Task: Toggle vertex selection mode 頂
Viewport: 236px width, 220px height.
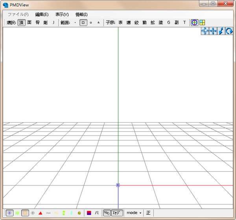Action: tap(21, 23)
